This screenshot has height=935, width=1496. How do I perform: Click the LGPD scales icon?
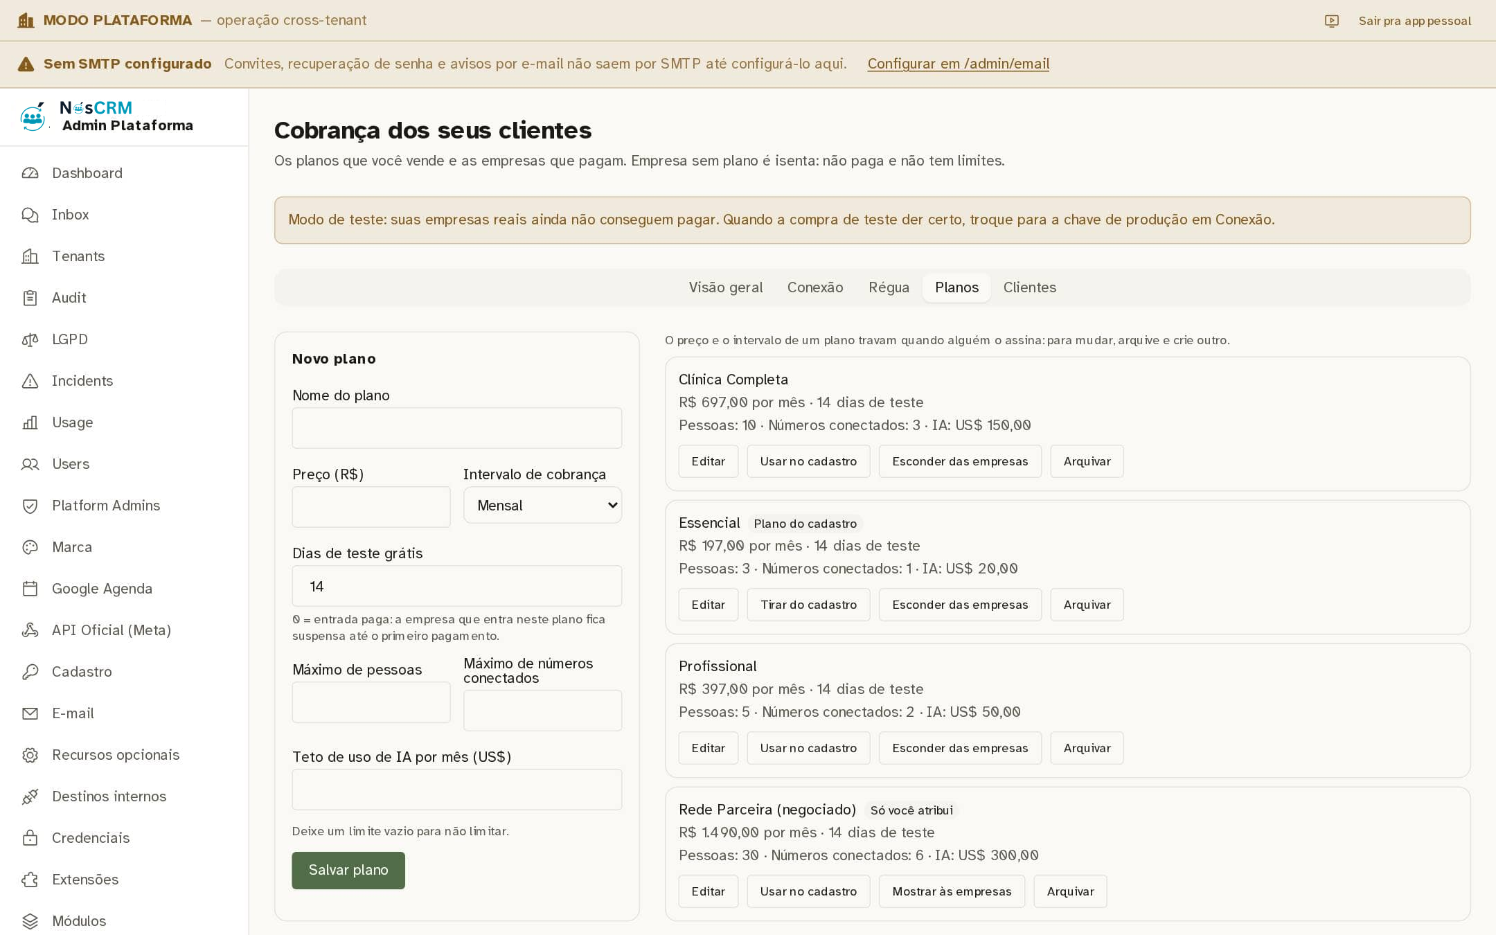coord(30,339)
